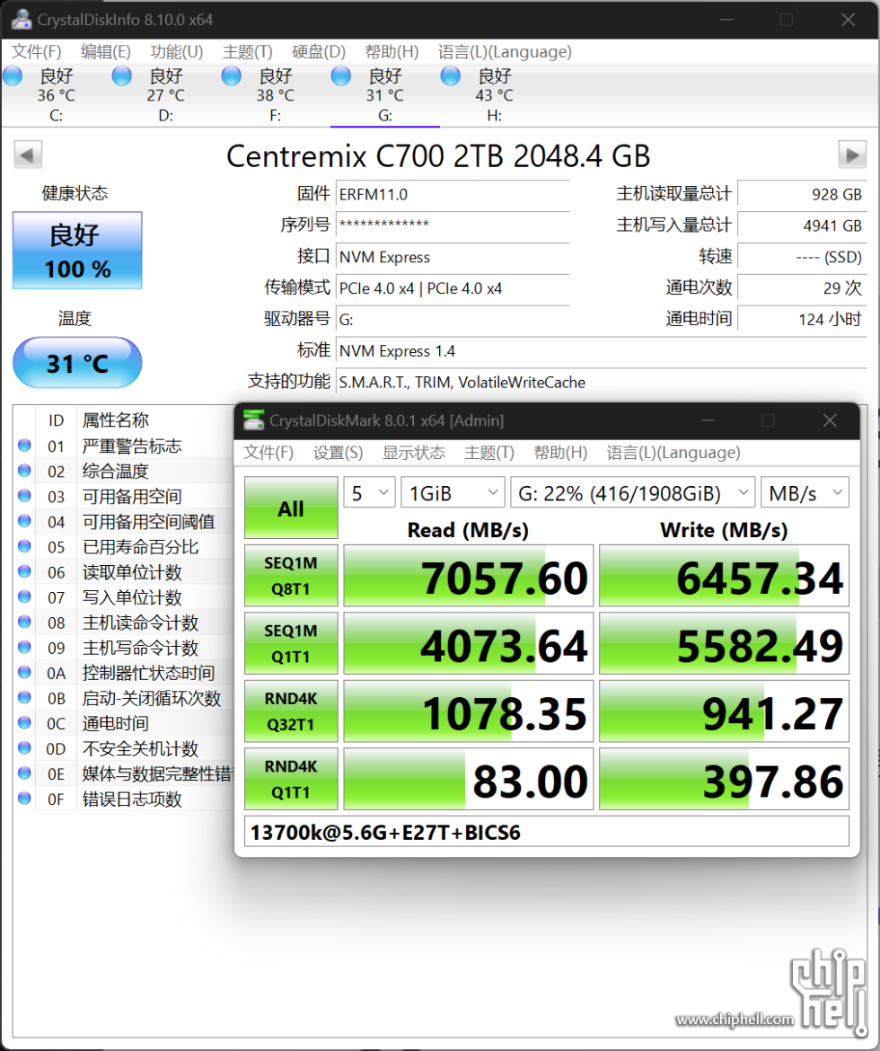Click the RND4K Q1T1 read result 83.00
The width and height of the screenshot is (880, 1051).
tap(469, 779)
